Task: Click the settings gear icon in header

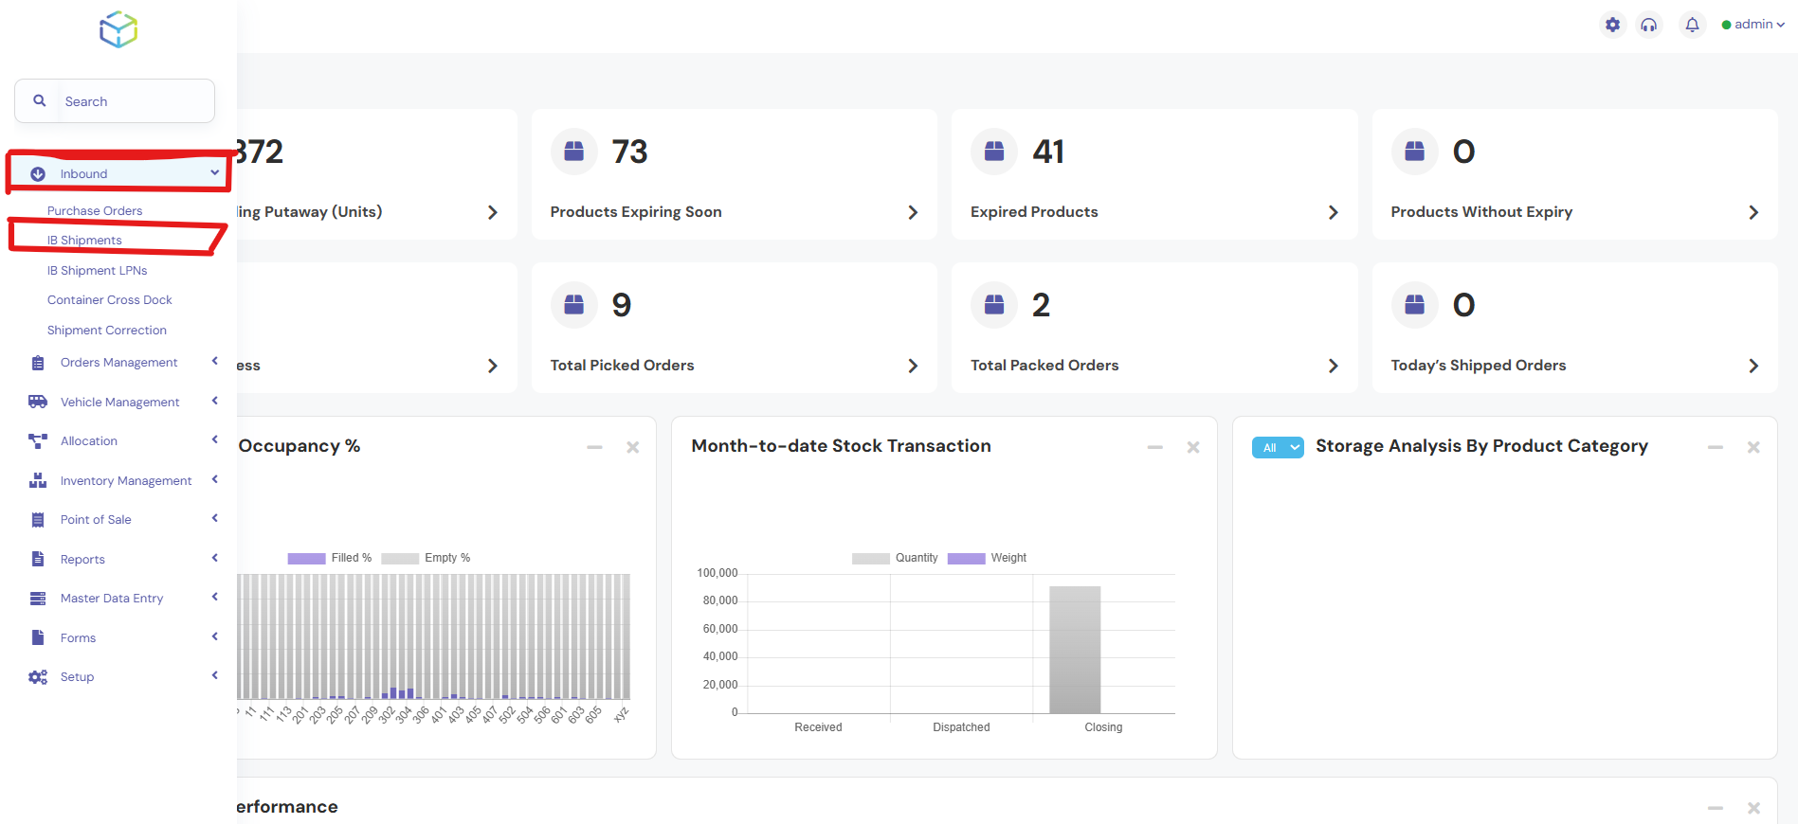Action: (1612, 25)
